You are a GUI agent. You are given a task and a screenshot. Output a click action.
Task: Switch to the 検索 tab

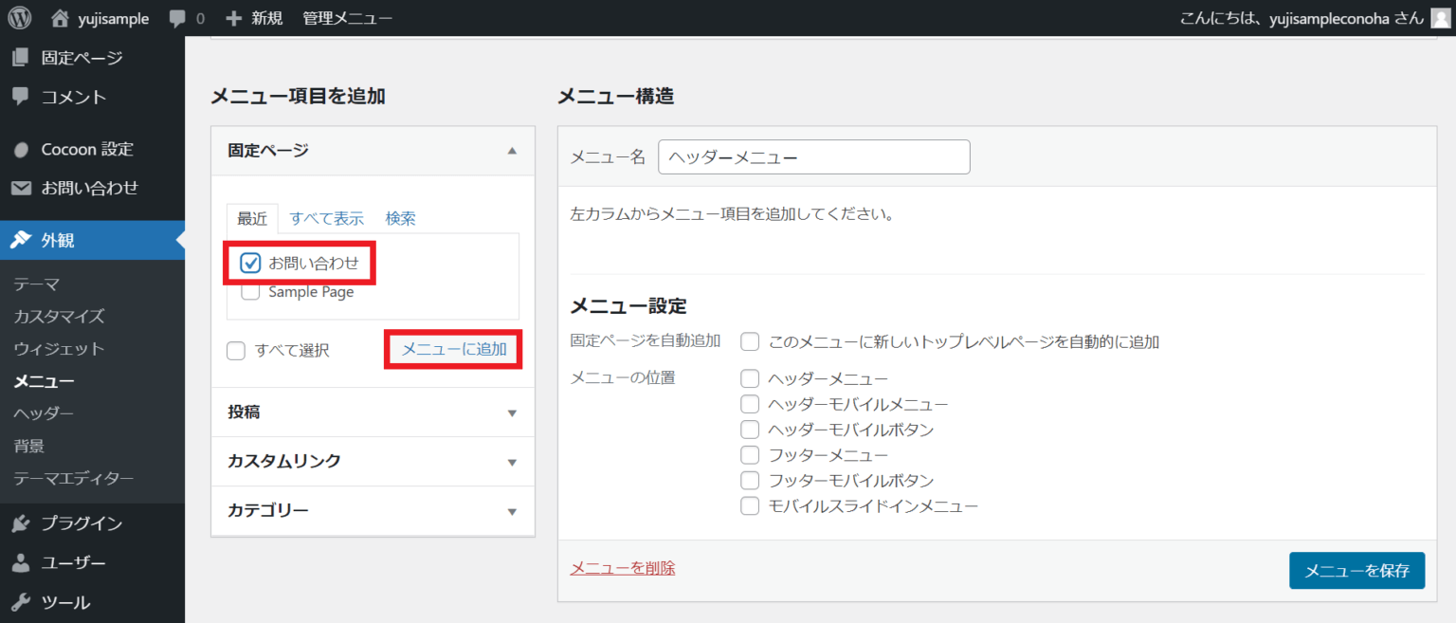(x=400, y=218)
